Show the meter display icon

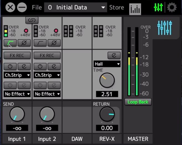[x=135, y=9]
